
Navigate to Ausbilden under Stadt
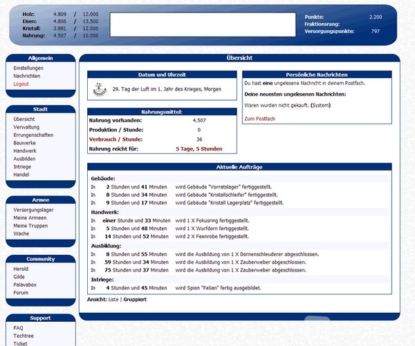(x=25, y=158)
